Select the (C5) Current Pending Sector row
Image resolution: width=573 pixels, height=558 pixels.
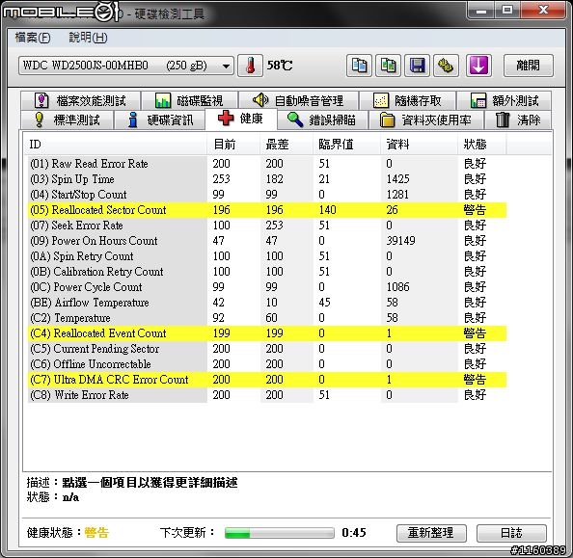pos(267,349)
